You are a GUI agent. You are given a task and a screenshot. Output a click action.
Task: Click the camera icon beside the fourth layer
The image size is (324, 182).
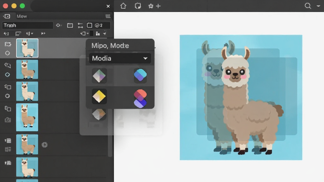click(8, 120)
